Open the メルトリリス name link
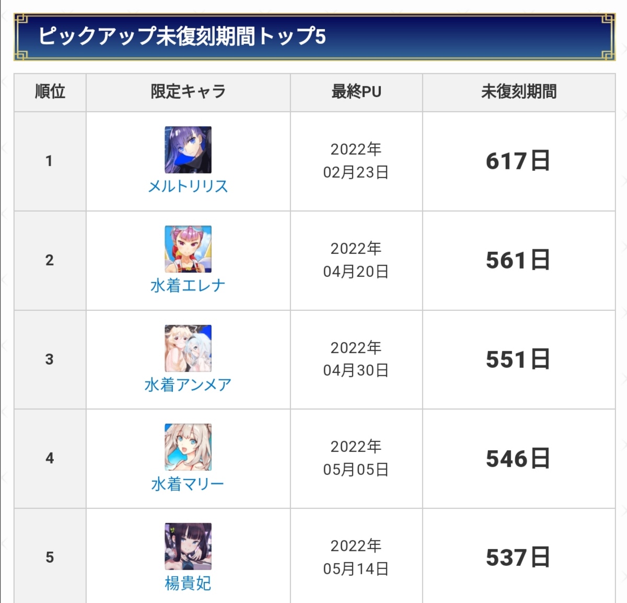The width and height of the screenshot is (627, 603). pos(188,187)
